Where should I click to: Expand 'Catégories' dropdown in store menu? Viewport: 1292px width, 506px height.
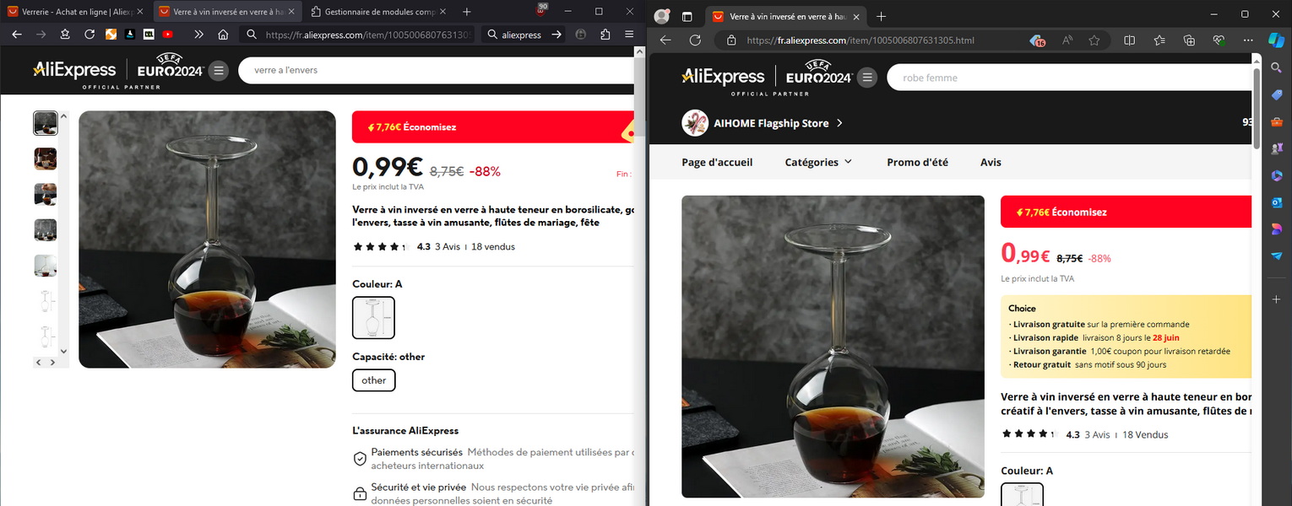pyautogui.click(x=818, y=162)
